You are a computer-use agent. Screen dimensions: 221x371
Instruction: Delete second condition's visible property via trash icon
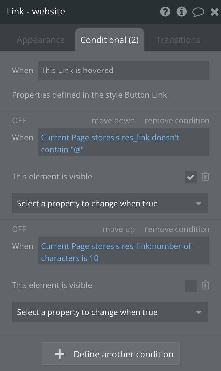tap(205, 285)
